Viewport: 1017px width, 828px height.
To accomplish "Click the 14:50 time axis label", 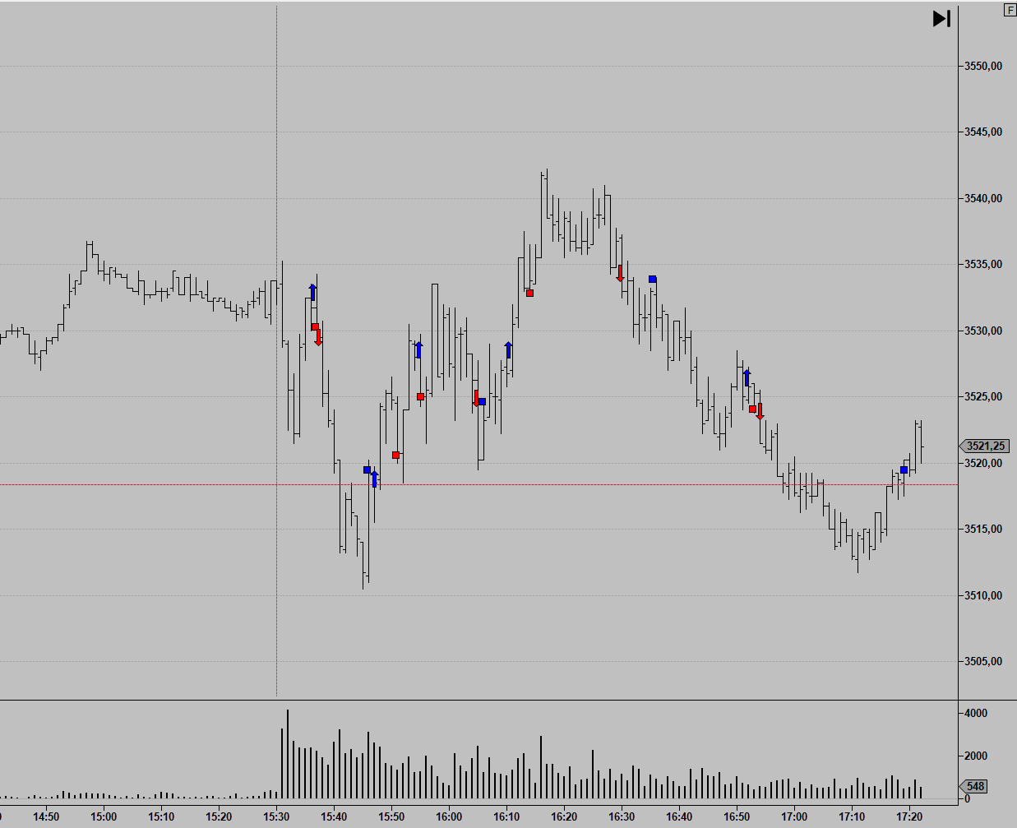I will pos(46,816).
